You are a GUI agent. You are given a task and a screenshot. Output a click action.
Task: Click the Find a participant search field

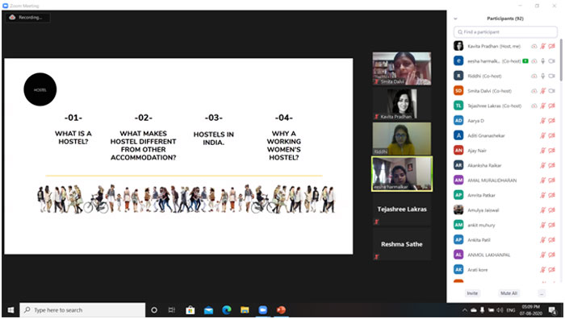(505, 32)
